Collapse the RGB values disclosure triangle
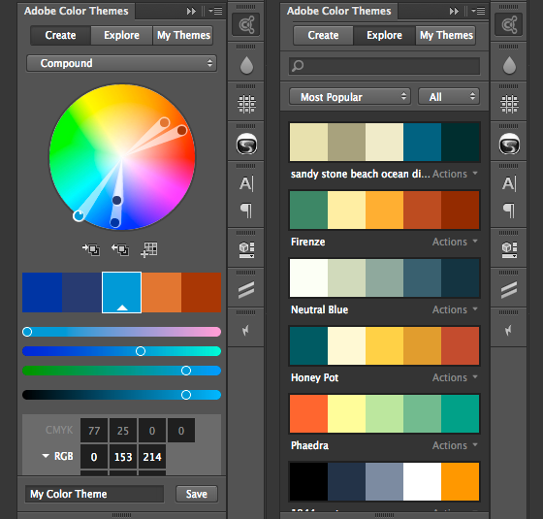 [x=46, y=456]
